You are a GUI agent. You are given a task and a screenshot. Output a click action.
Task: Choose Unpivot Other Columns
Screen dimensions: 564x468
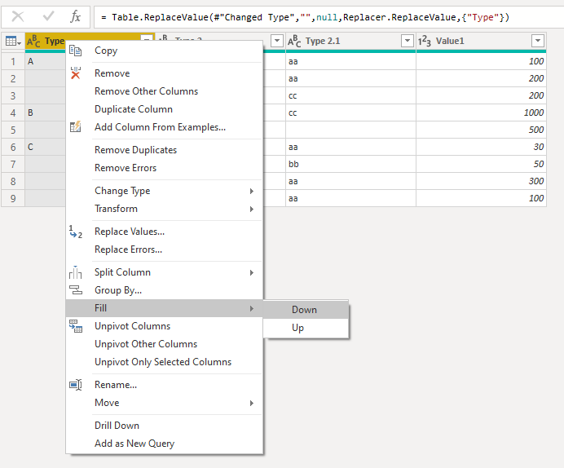click(165, 344)
